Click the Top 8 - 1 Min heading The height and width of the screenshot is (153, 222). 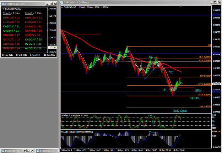11,13
